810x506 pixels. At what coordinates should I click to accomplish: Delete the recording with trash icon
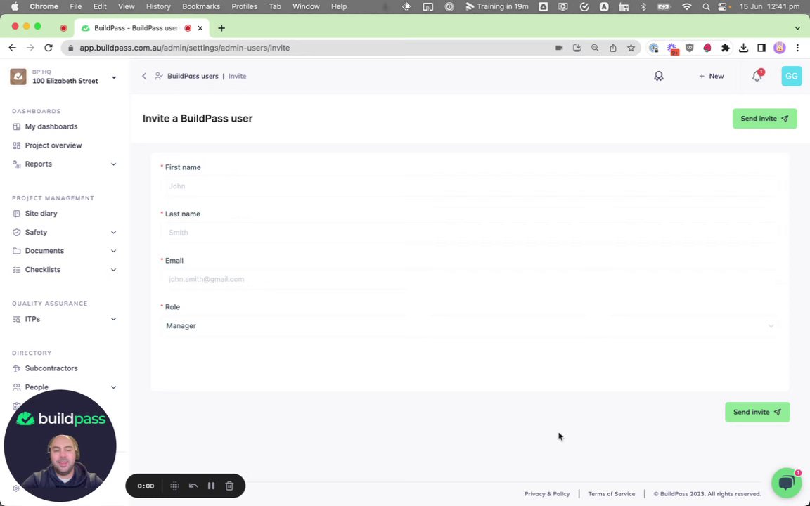[229, 486]
